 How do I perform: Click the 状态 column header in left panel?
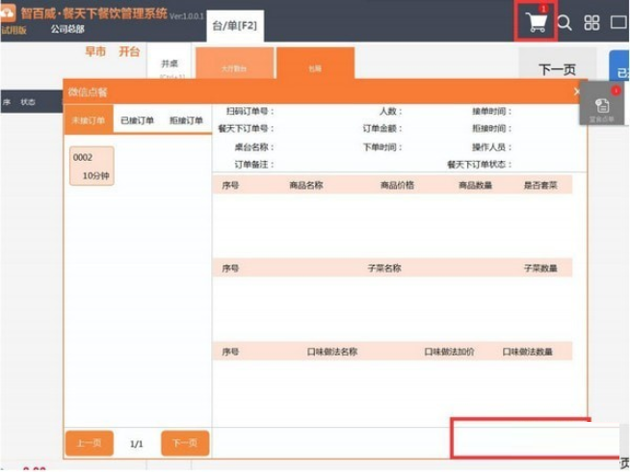pyautogui.click(x=28, y=102)
